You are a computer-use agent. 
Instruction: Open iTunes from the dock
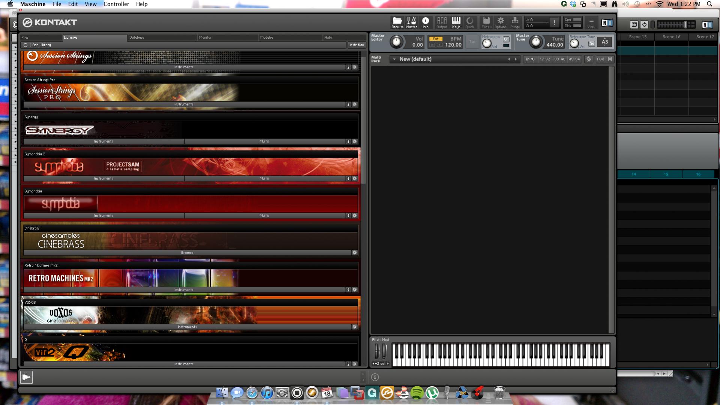(x=267, y=393)
